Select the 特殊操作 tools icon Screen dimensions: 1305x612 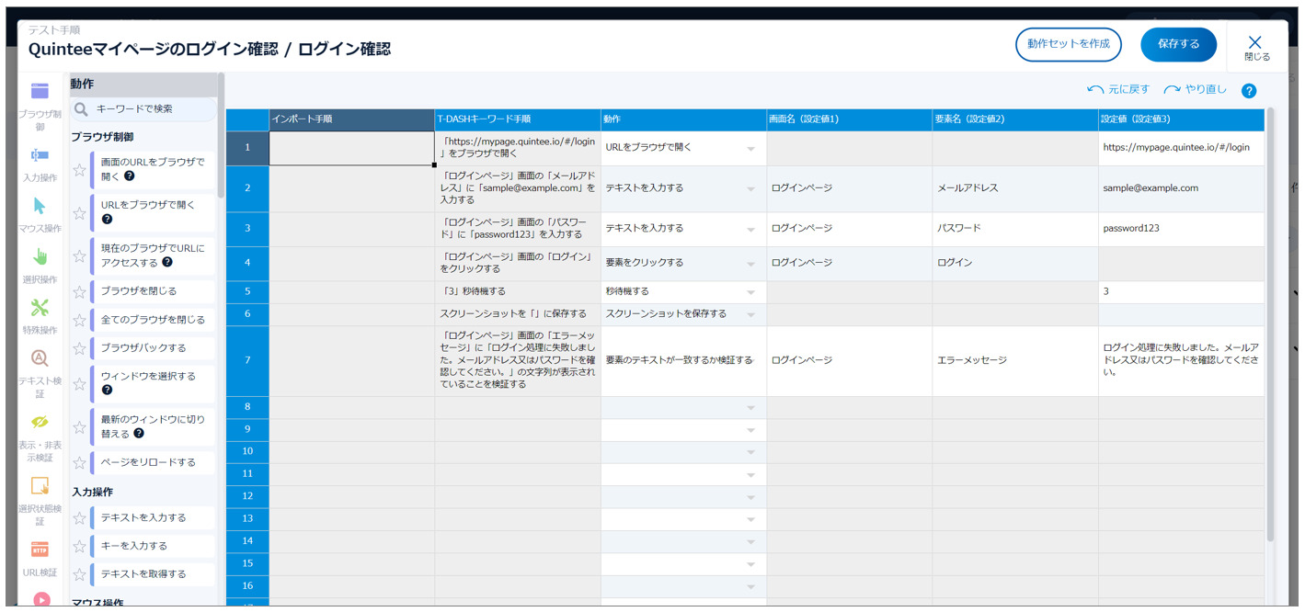click(40, 308)
